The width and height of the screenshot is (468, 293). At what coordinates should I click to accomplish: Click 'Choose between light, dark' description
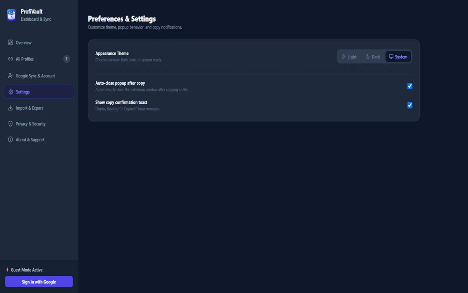129,60
